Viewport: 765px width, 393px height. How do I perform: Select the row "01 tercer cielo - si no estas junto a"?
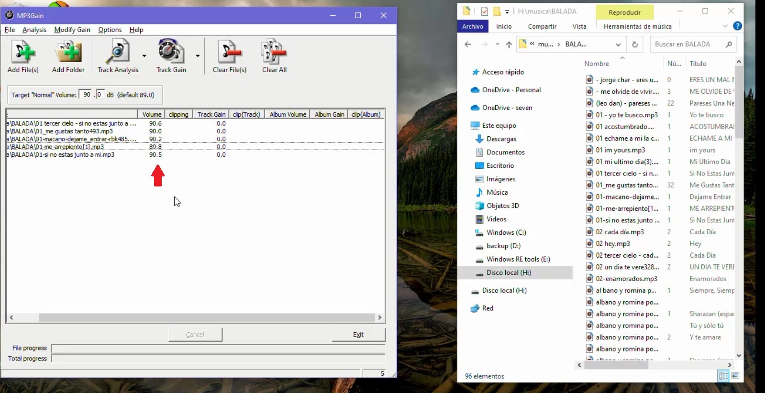(195, 123)
